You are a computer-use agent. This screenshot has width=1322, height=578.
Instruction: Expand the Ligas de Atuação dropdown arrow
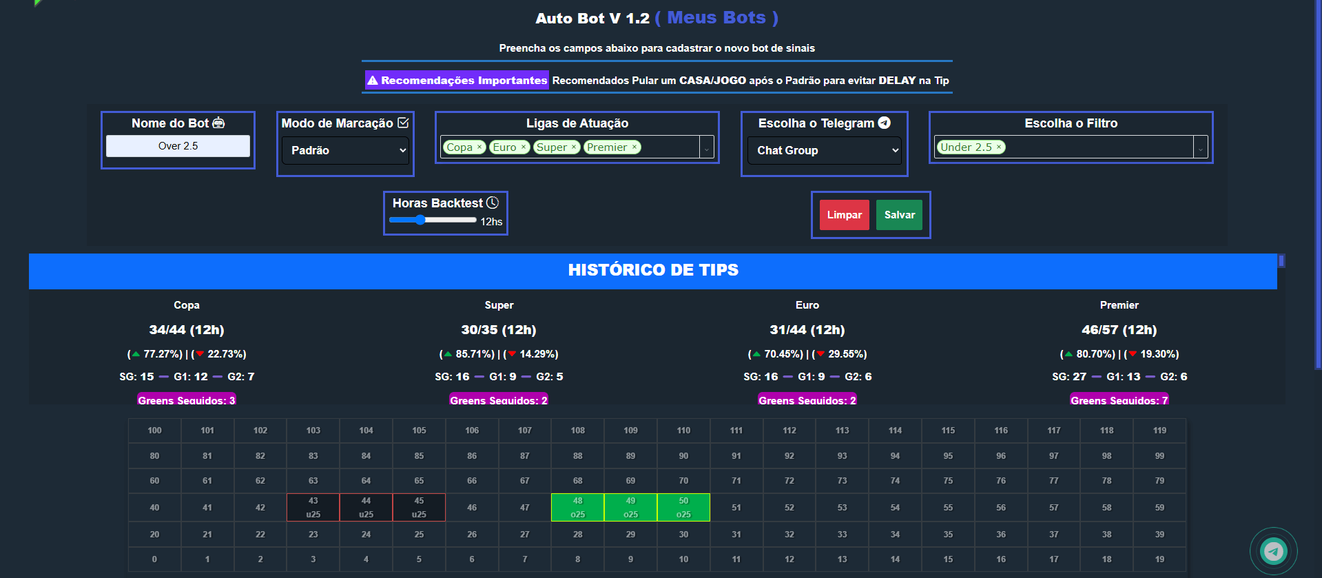(707, 147)
